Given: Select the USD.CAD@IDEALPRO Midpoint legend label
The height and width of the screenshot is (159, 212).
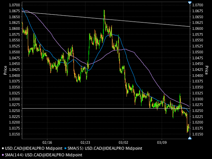Looking at the screenshot, I should click(x=34, y=148).
